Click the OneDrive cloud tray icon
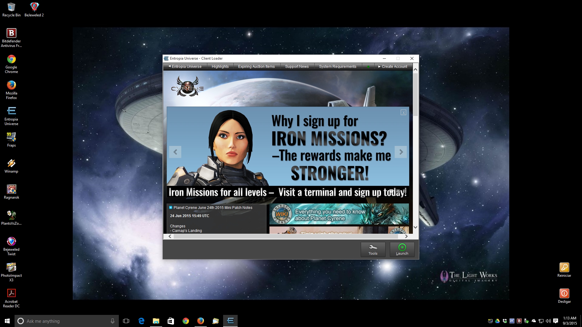The height and width of the screenshot is (327, 582). 534,321
